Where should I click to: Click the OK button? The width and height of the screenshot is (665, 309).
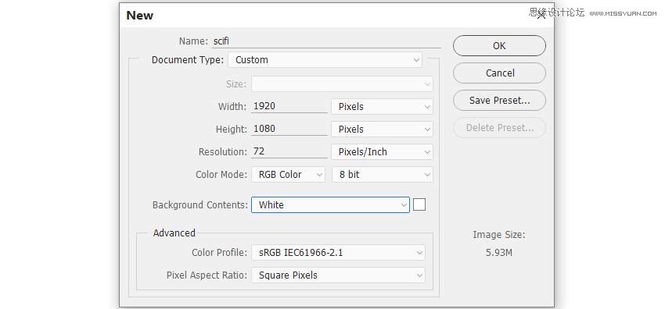pyautogui.click(x=499, y=46)
